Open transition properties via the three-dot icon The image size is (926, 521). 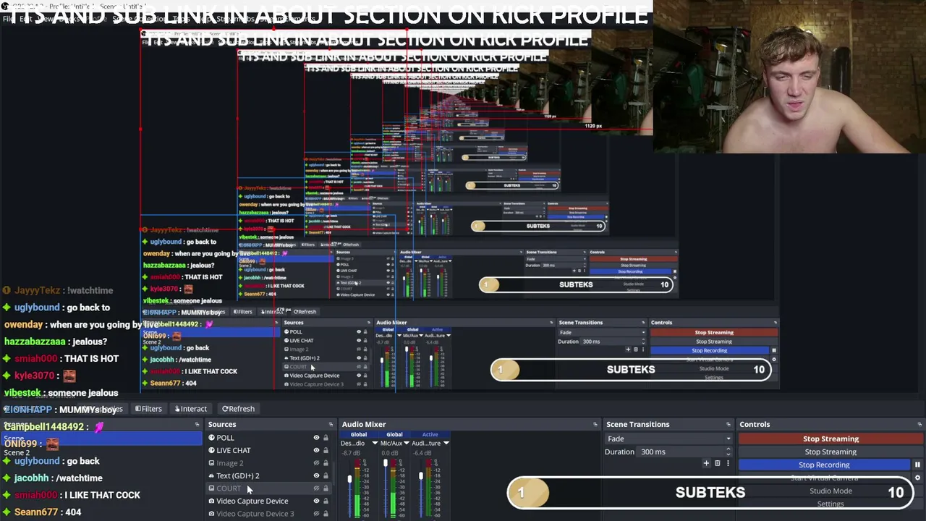click(x=728, y=463)
